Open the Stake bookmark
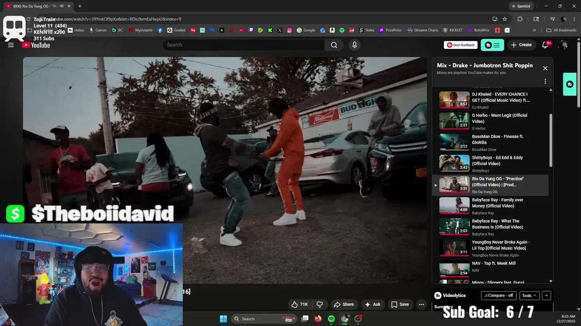581x326 pixels. pyautogui.click(x=367, y=30)
